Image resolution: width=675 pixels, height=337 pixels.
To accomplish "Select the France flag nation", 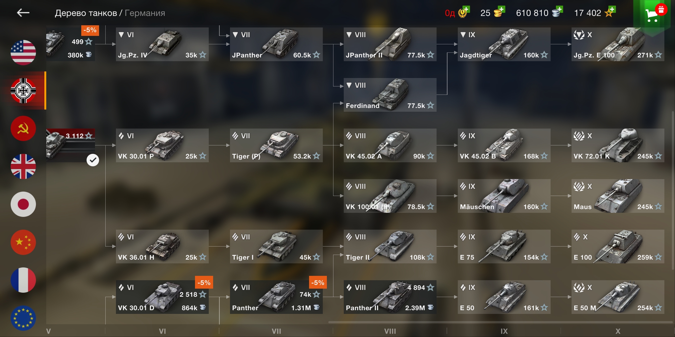I will click(23, 280).
